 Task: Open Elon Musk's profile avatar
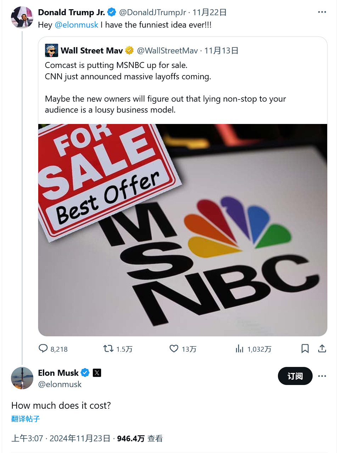coord(22,378)
